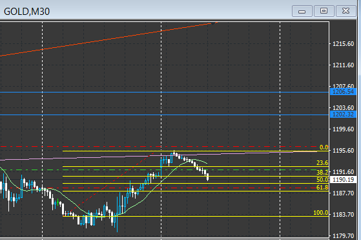This screenshot has width=361, height=240.
Task: Click the 1202.32 price label
Action: click(343, 115)
